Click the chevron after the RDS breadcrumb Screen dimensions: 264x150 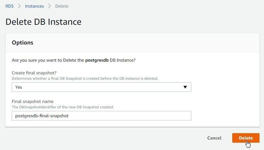(x=19, y=6)
